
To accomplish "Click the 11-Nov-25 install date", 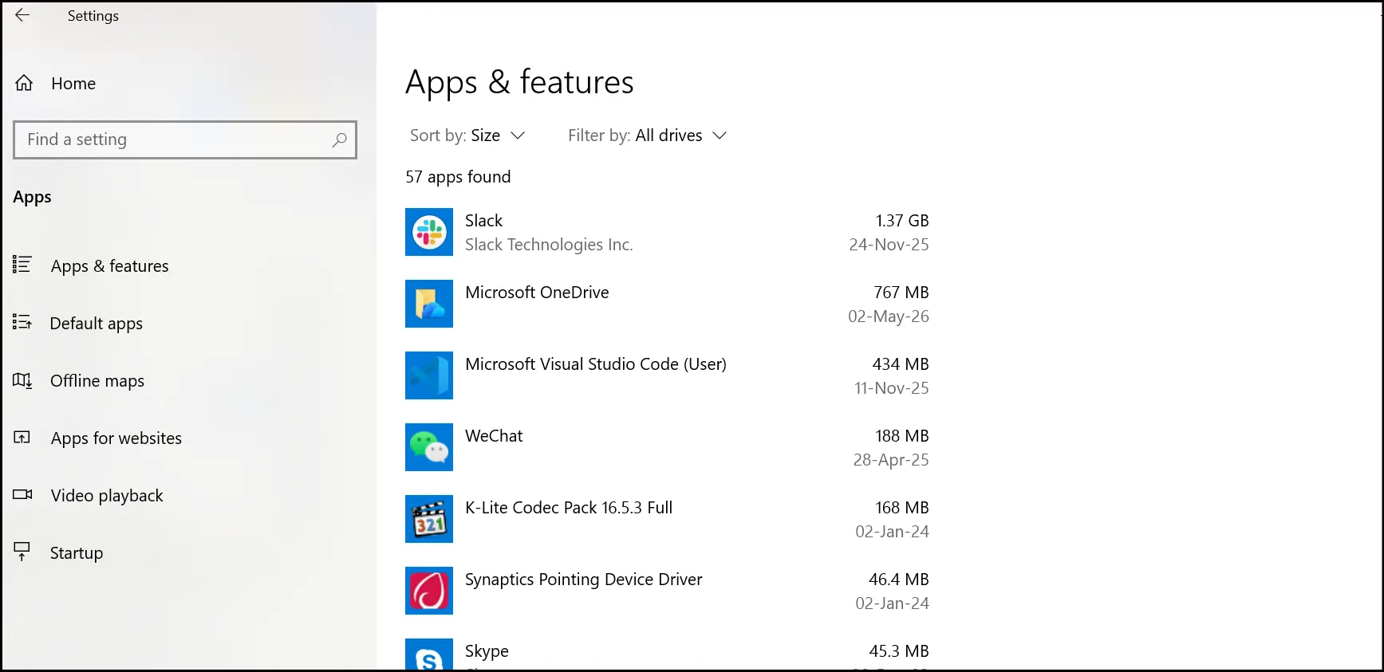I will pyautogui.click(x=892, y=388).
